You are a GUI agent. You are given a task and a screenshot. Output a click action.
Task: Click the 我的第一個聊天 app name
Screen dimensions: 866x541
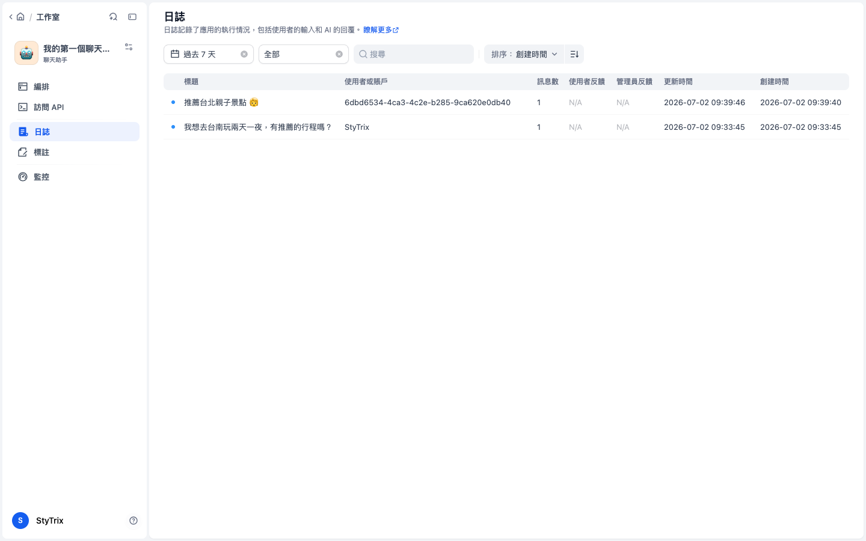[76, 49]
